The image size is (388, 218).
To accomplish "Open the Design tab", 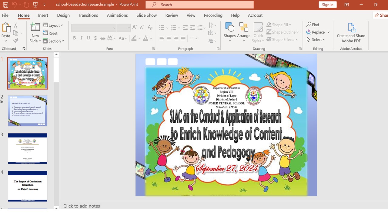I will [63, 15].
